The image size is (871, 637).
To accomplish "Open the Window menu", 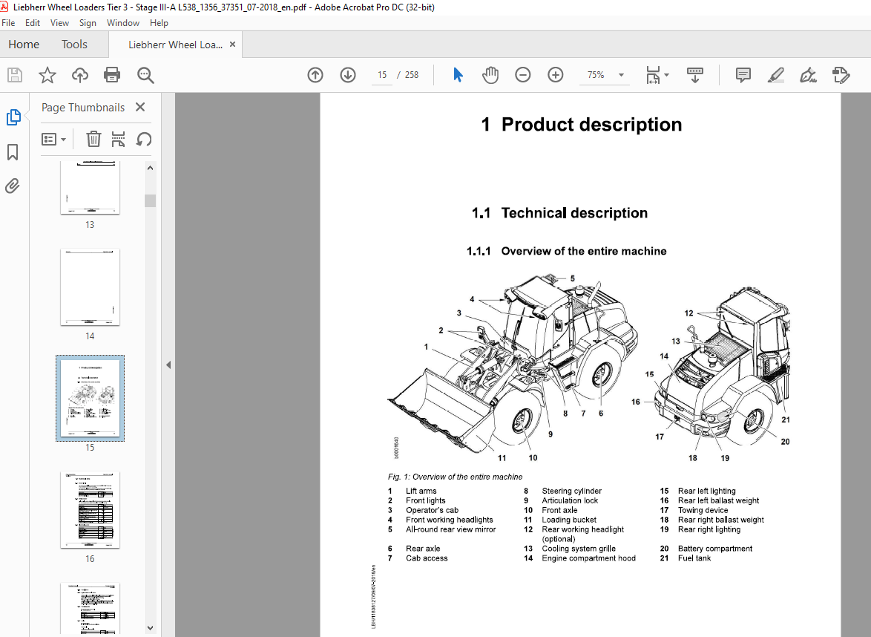I will (x=122, y=23).
